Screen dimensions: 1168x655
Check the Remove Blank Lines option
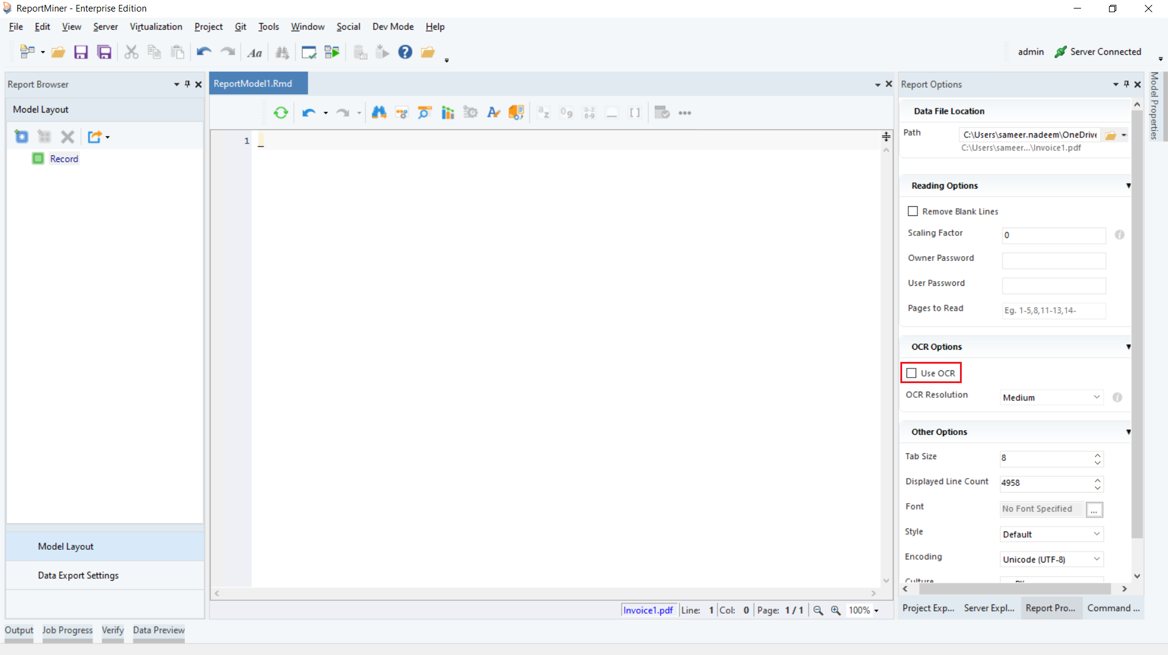coord(912,212)
